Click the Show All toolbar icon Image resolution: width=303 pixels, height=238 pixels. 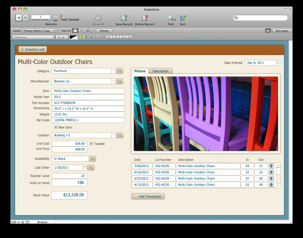point(98,18)
